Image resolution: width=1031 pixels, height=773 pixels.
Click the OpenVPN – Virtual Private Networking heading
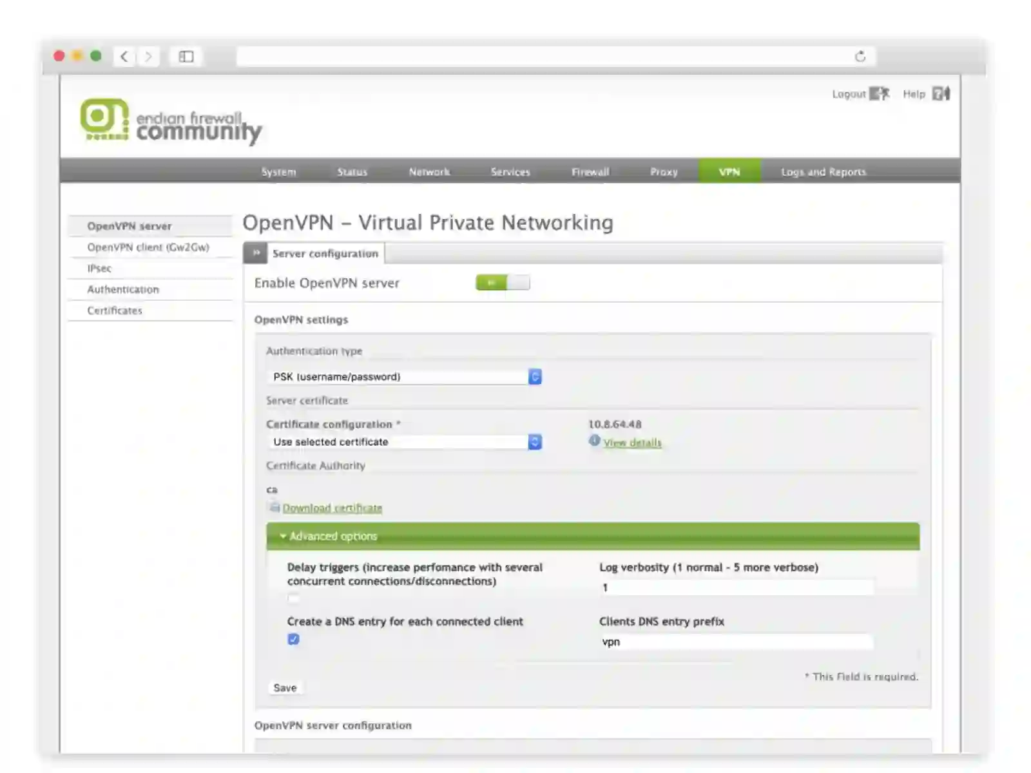point(428,223)
